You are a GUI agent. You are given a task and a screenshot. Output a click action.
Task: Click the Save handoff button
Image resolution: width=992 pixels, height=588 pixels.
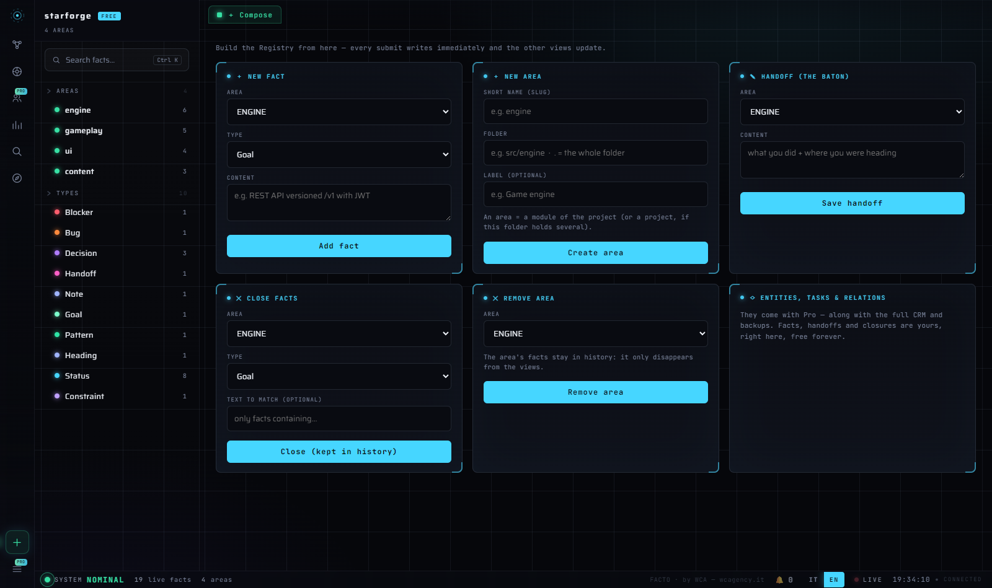point(852,203)
